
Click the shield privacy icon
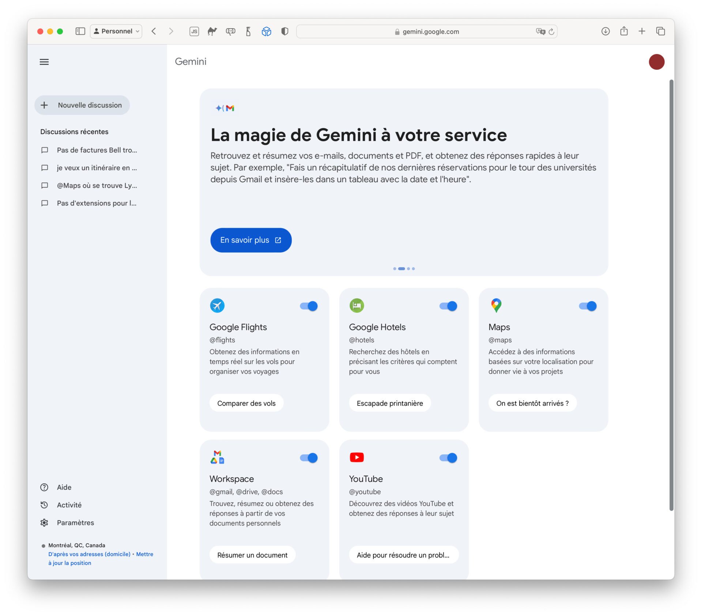click(x=285, y=31)
